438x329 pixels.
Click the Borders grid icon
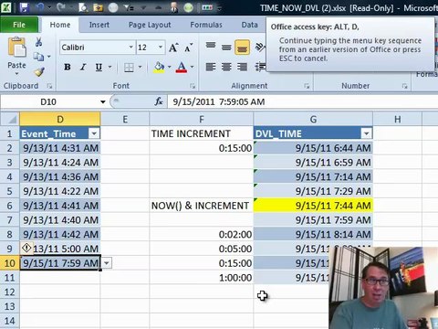(129, 68)
